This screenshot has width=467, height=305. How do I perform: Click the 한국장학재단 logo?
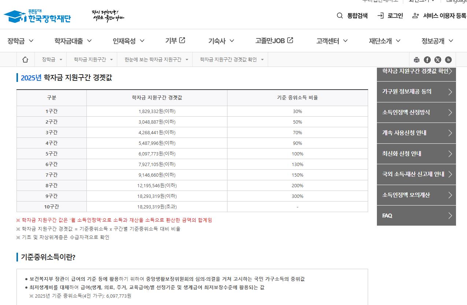click(37, 16)
